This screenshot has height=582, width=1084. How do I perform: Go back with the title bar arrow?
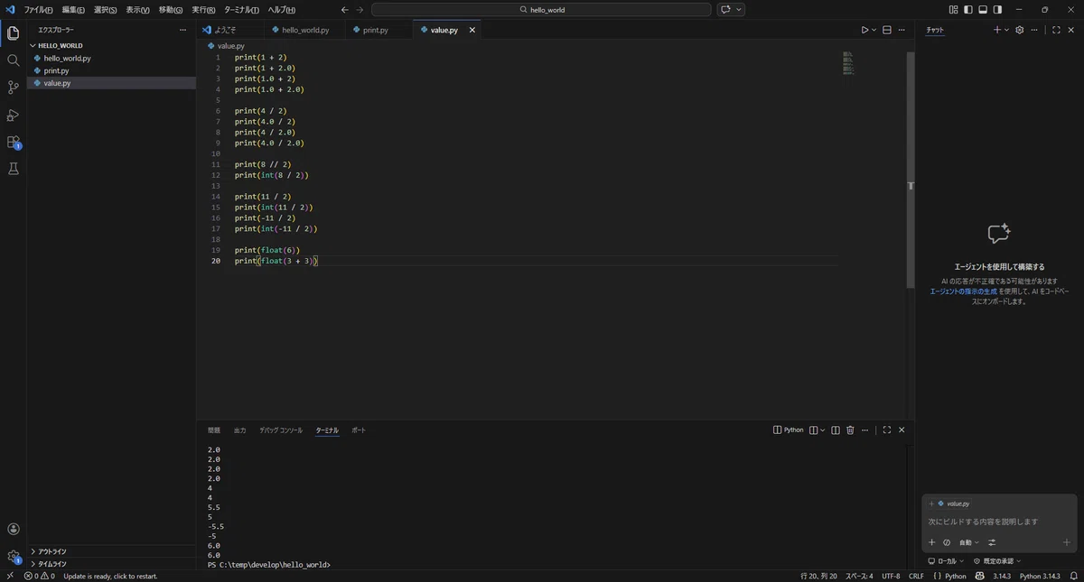(x=345, y=10)
